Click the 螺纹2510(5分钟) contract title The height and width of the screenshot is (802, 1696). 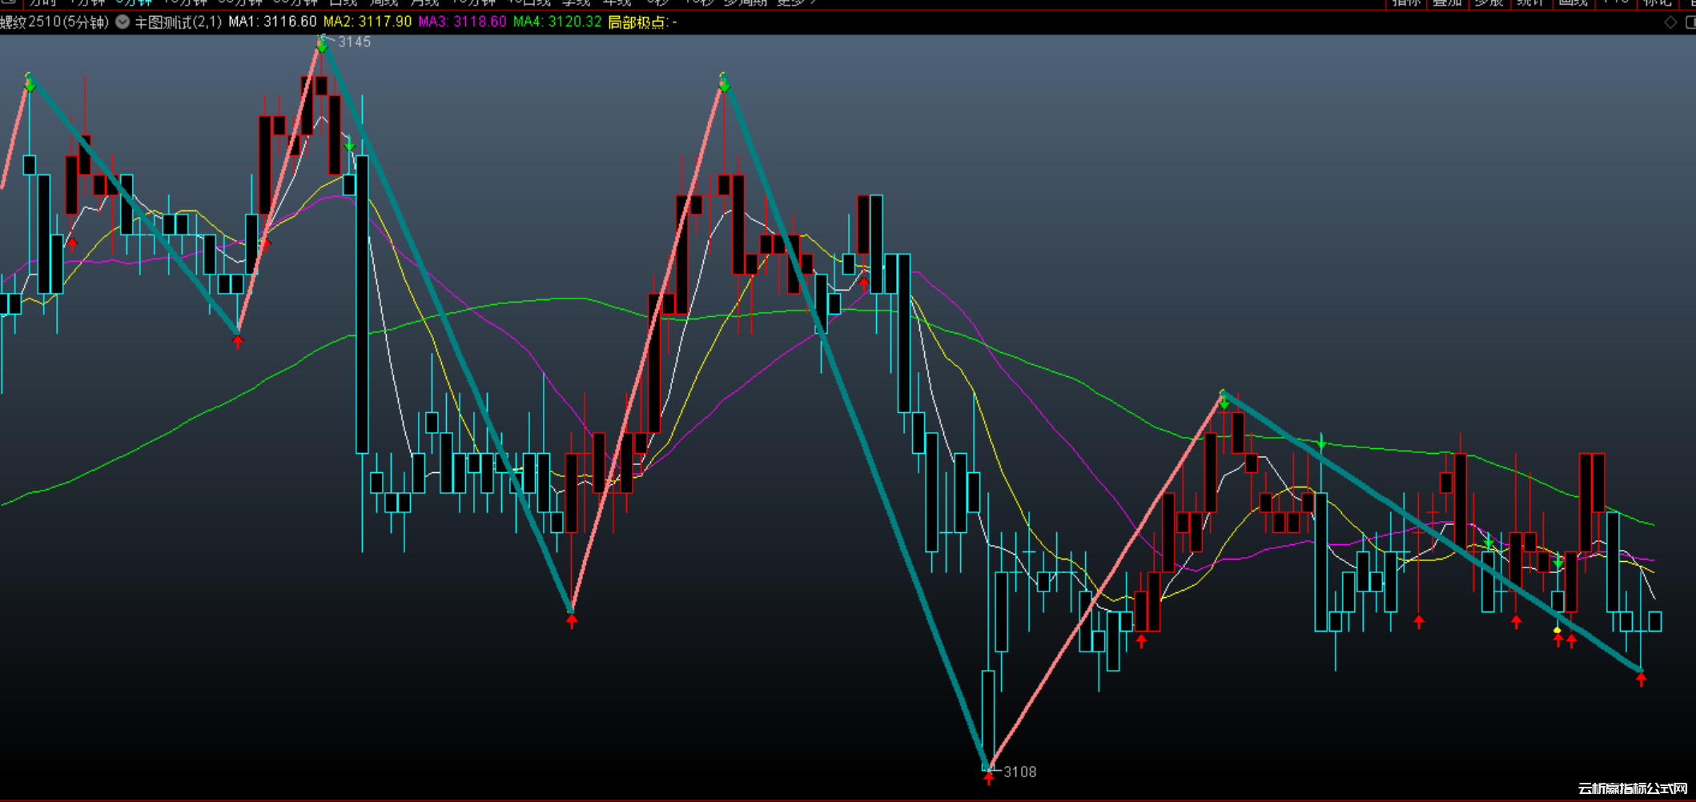click(54, 22)
